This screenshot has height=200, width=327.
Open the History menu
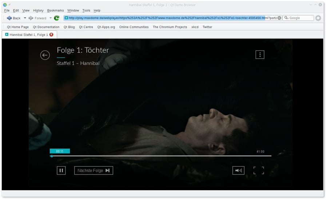tap(38, 11)
